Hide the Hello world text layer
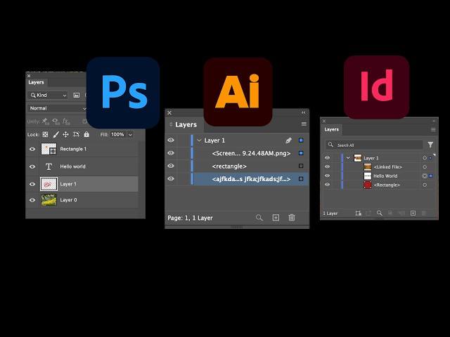Image resolution: width=450 pixels, height=337 pixels. click(x=32, y=166)
